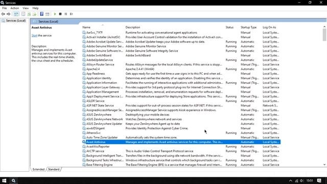This screenshot has height=184, width=327.
Task: Open the Action Center notification icon
Action: point(319,180)
